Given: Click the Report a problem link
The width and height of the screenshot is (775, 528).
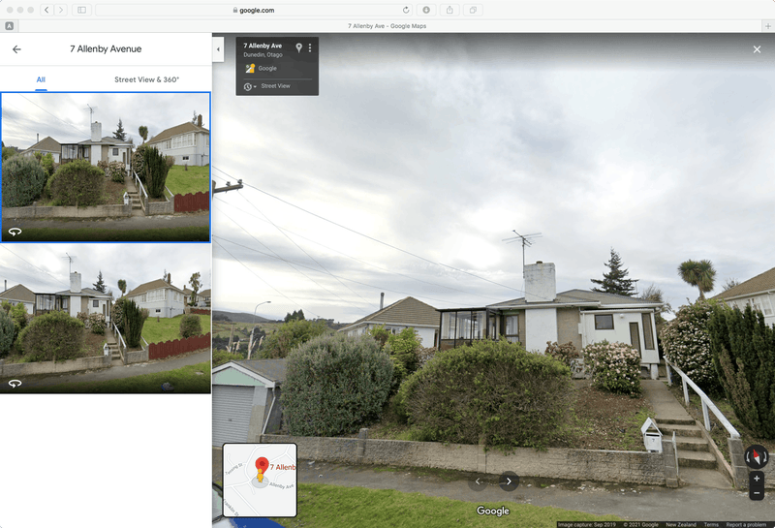Looking at the screenshot, I should coord(747,524).
